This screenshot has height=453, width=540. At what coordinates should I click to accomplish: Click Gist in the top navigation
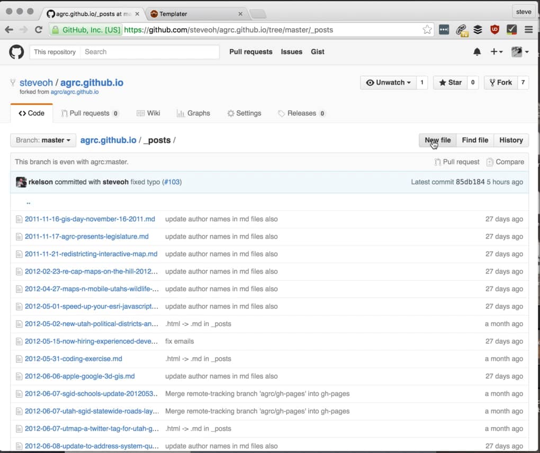pos(318,52)
